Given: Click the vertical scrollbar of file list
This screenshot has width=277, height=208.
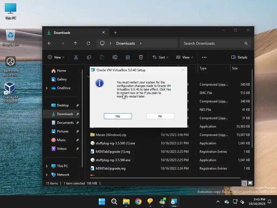Looking at the screenshot, I should coord(252,109).
